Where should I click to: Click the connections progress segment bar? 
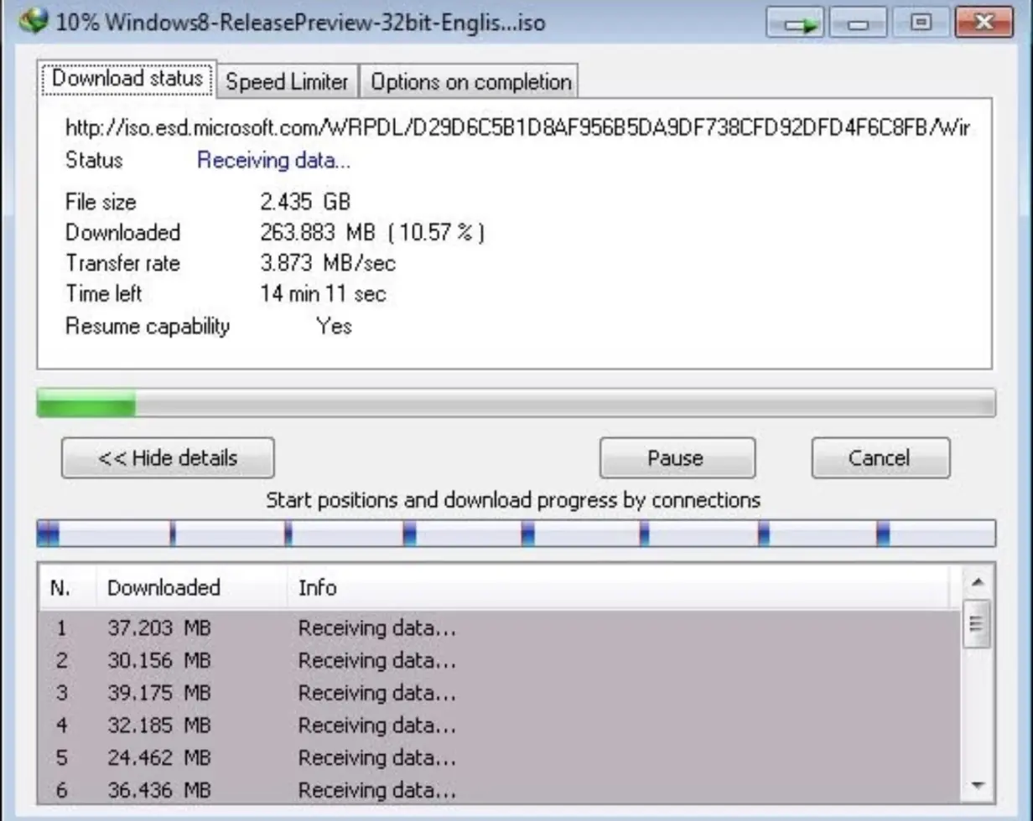pyautogui.click(x=516, y=533)
